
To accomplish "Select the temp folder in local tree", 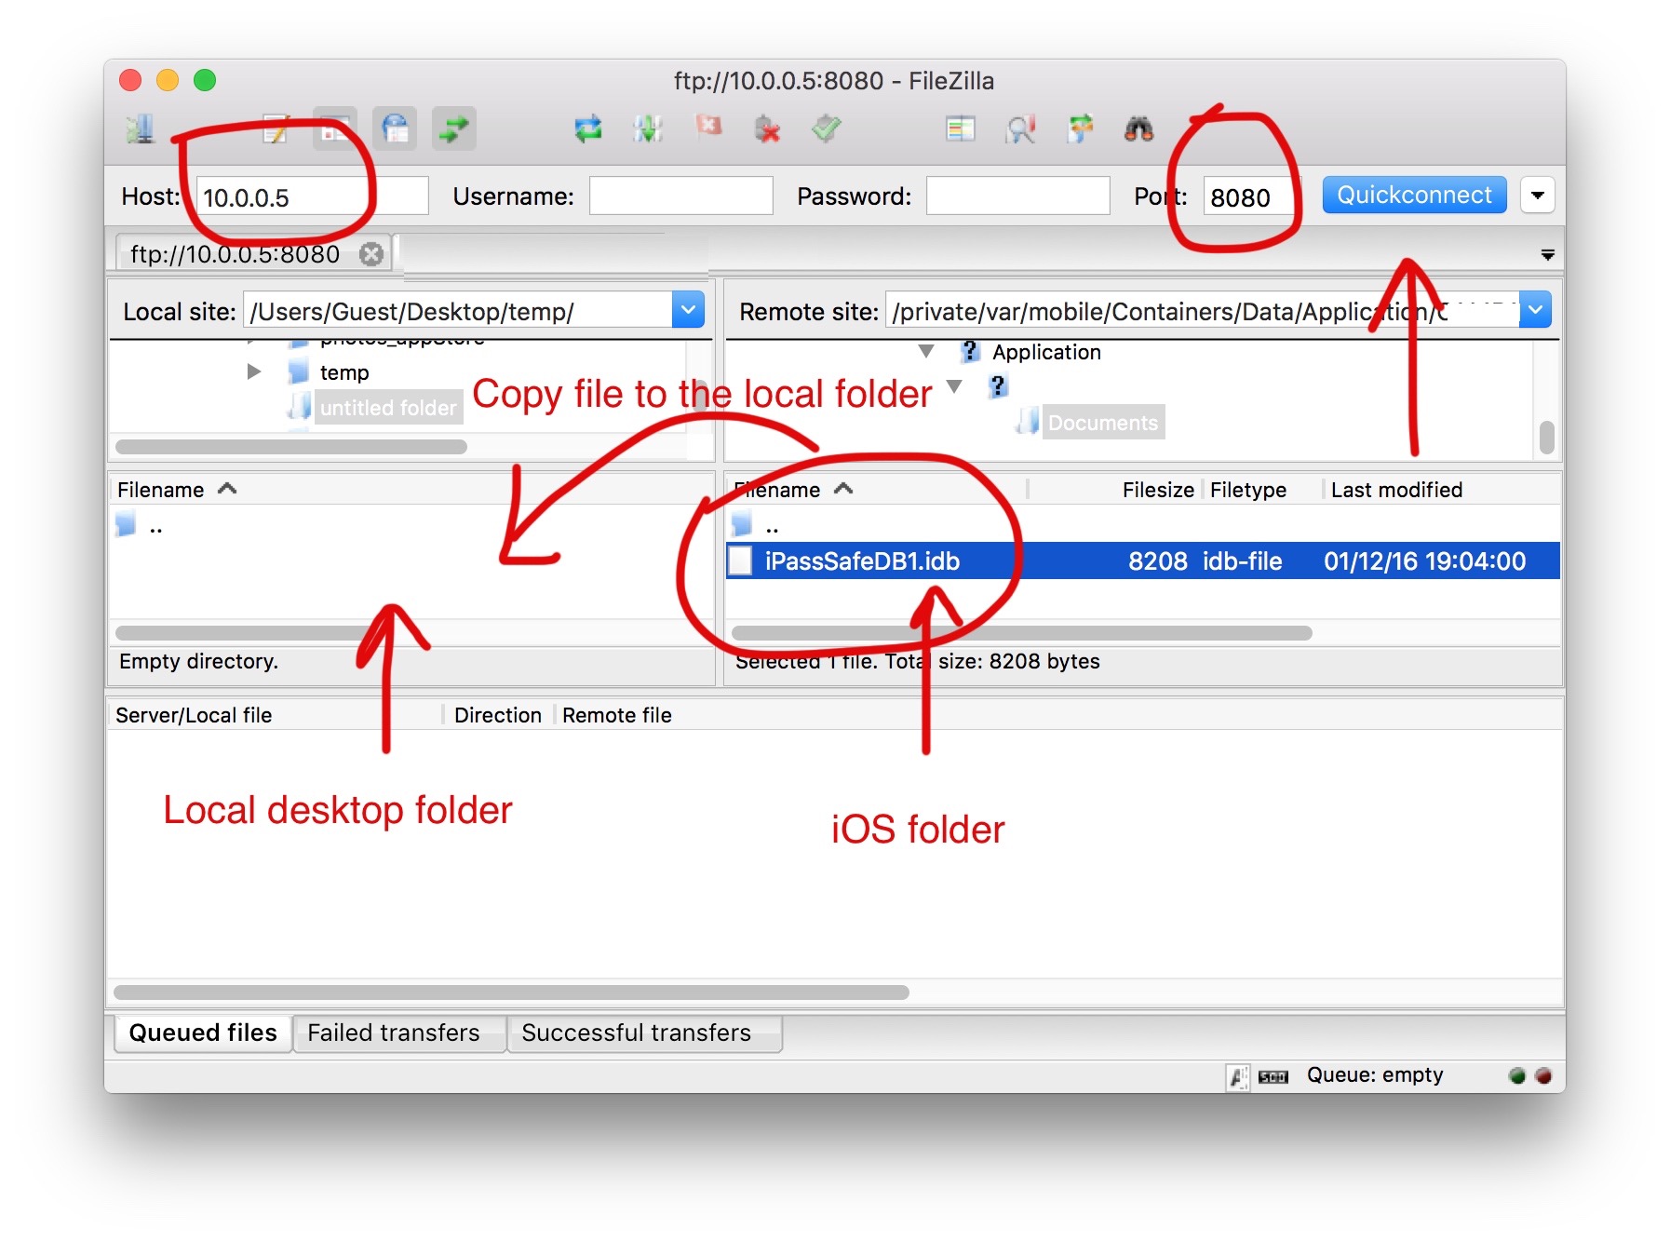I will [344, 373].
